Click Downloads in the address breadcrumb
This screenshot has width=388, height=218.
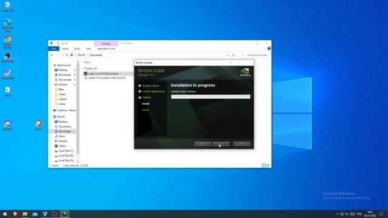click(96, 55)
